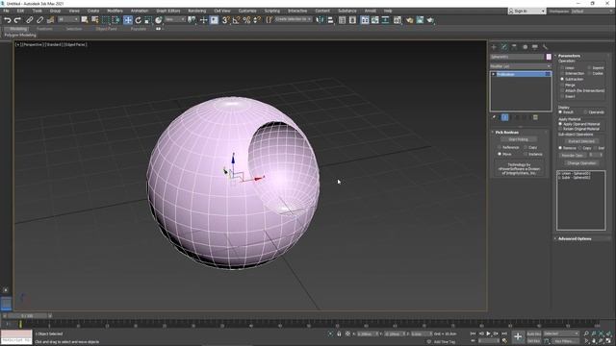Screen dimensions: 616x346
Task: Open the Hierarchy command panel icon
Action: (x=514, y=47)
